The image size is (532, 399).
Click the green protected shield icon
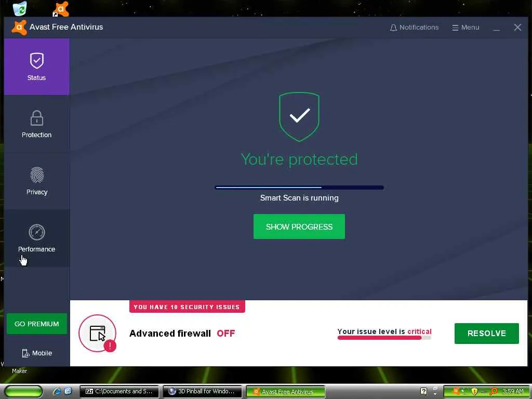click(299, 116)
